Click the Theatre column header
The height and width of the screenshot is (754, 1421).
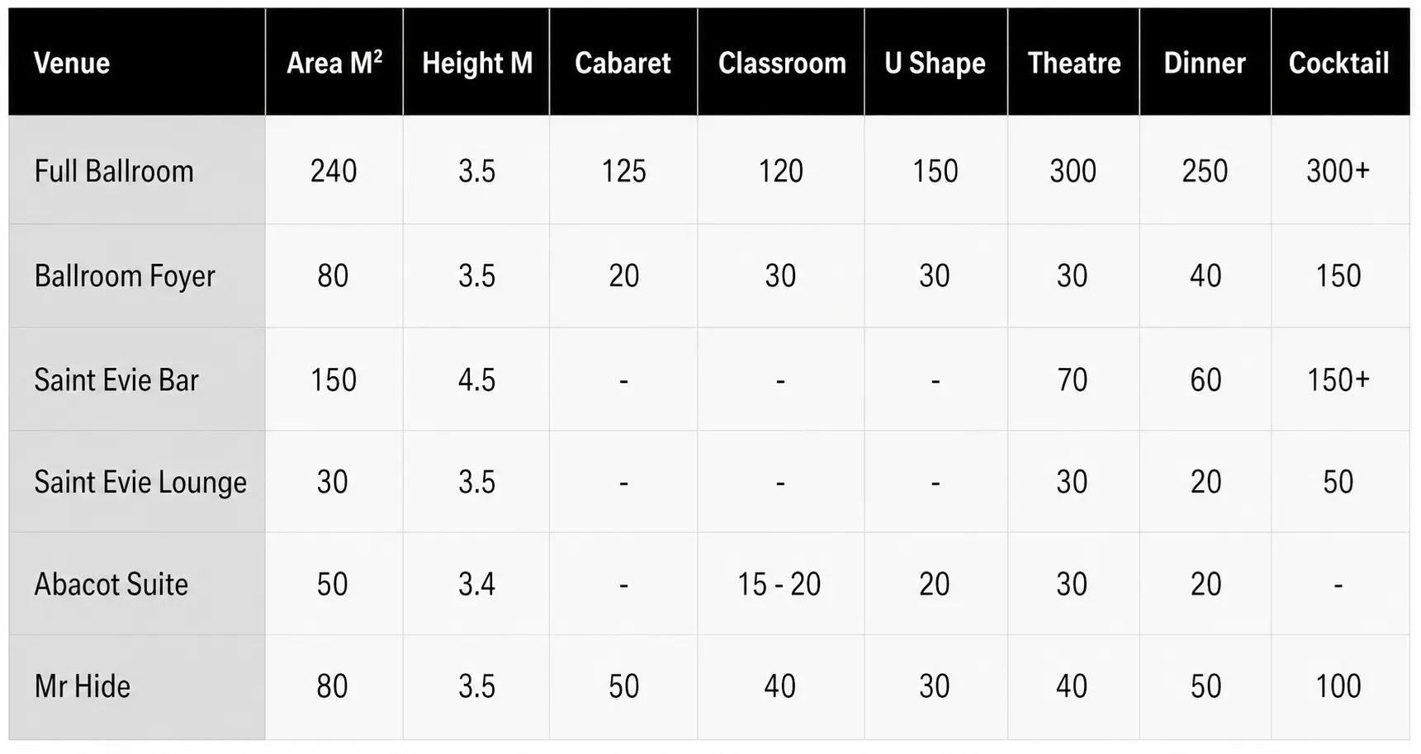[1074, 63]
